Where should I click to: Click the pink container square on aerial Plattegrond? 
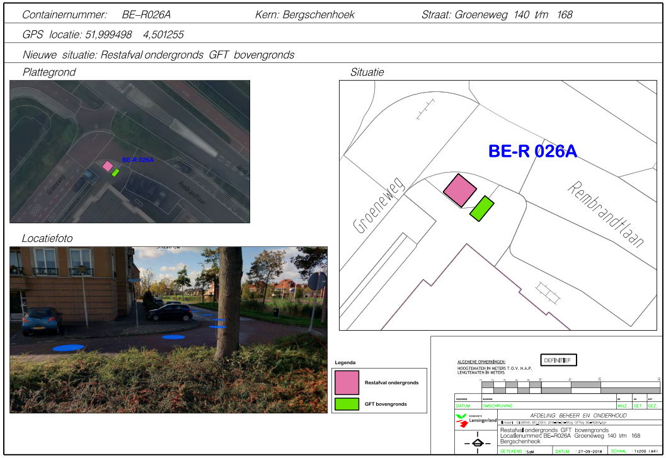click(x=108, y=166)
